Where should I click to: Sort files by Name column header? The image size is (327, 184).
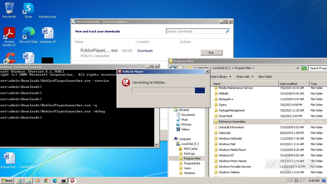[x=245, y=84]
